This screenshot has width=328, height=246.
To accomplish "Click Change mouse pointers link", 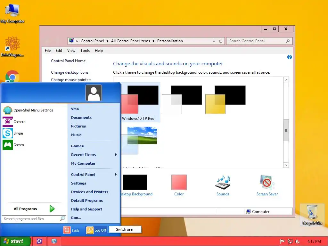I will (71, 80).
